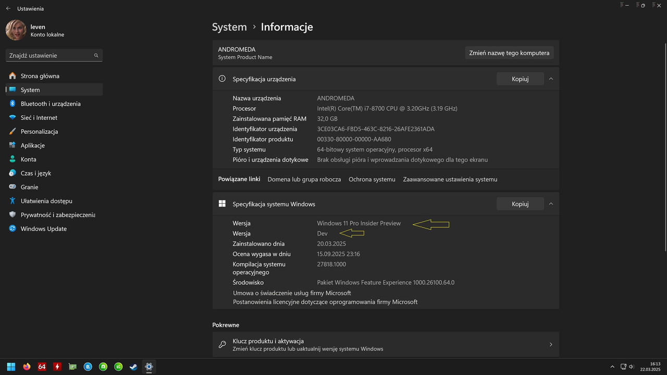
Task: Click the search magnifier in Znajdź ustawienie
Action: (x=96, y=55)
